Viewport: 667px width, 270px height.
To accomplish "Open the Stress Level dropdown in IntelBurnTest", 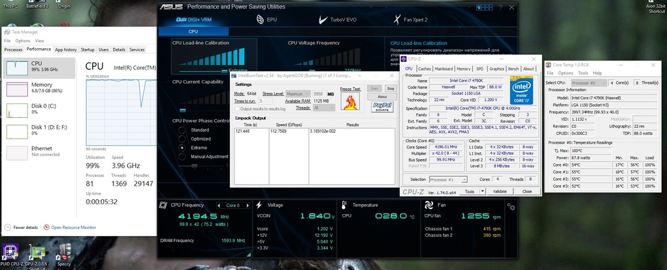I will coord(298,94).
